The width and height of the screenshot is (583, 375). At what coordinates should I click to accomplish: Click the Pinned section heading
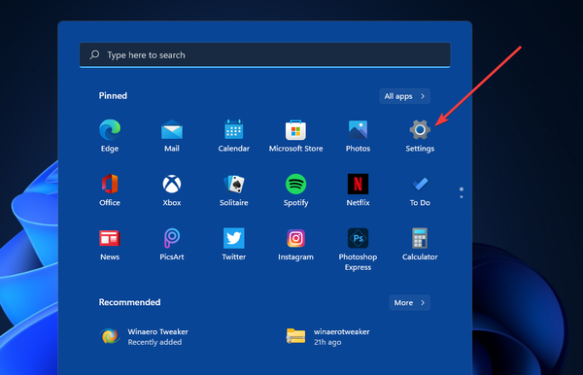[113, 96]
